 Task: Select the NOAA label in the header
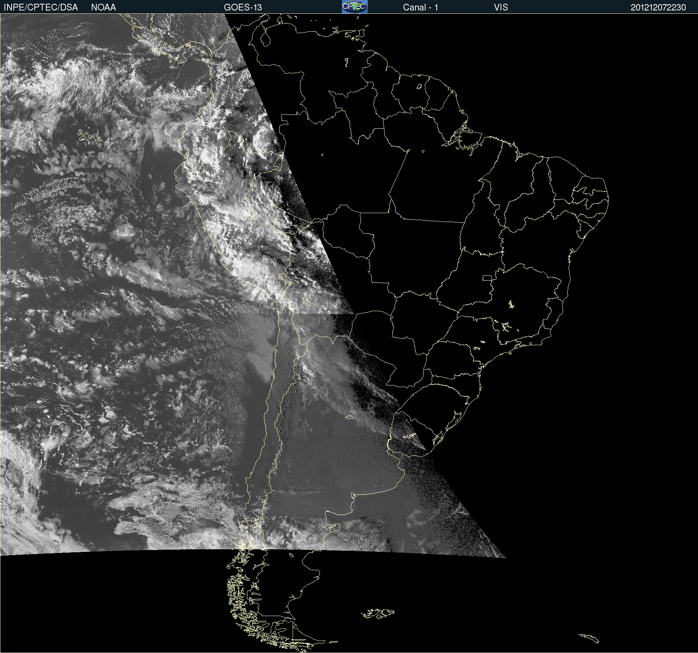(103, 7)
